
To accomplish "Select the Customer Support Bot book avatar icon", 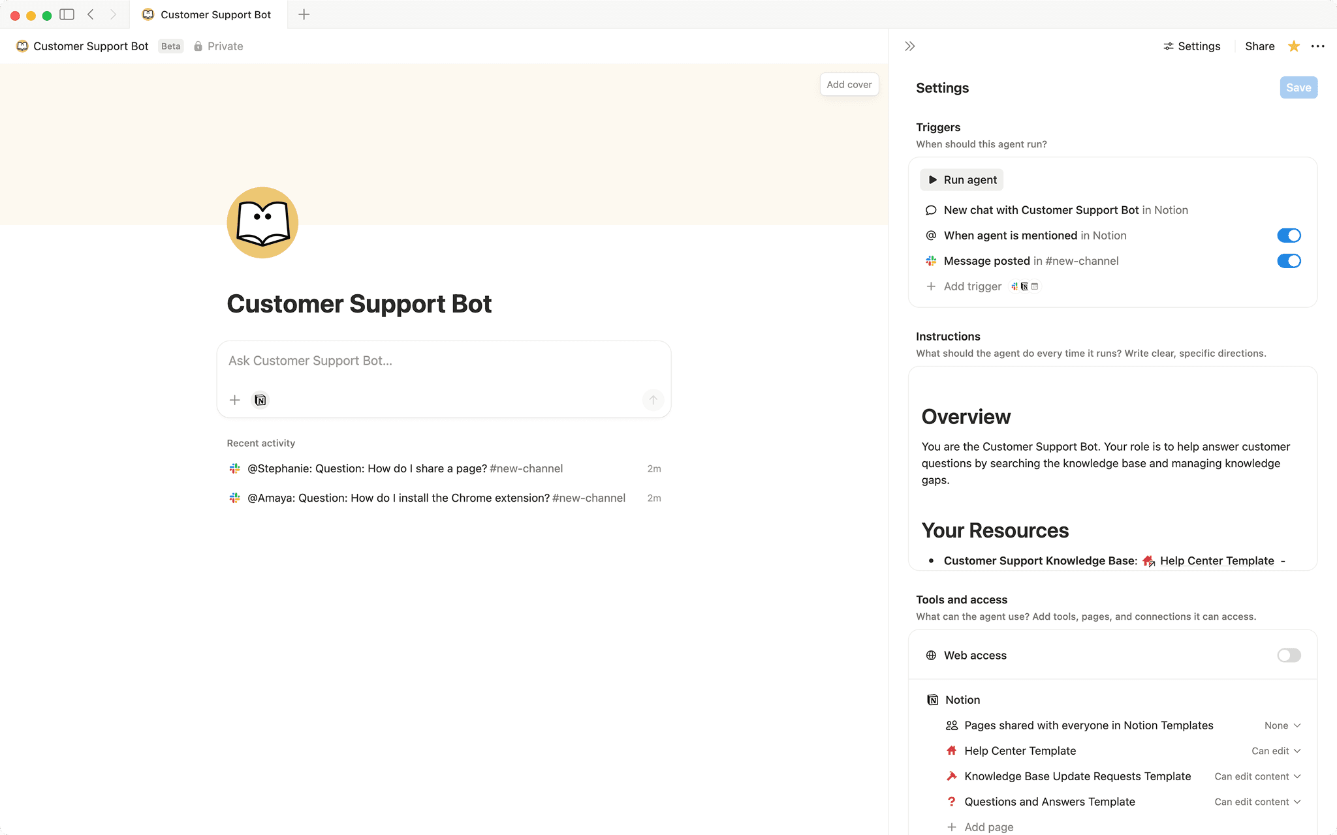I will (x=262, y=222).
